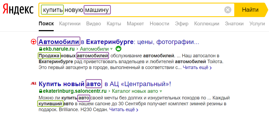Image resolution: width=269 pixels, height=117 pixels.
Task: Open Купить новый авто result title
Action: [x=105, y=84]
